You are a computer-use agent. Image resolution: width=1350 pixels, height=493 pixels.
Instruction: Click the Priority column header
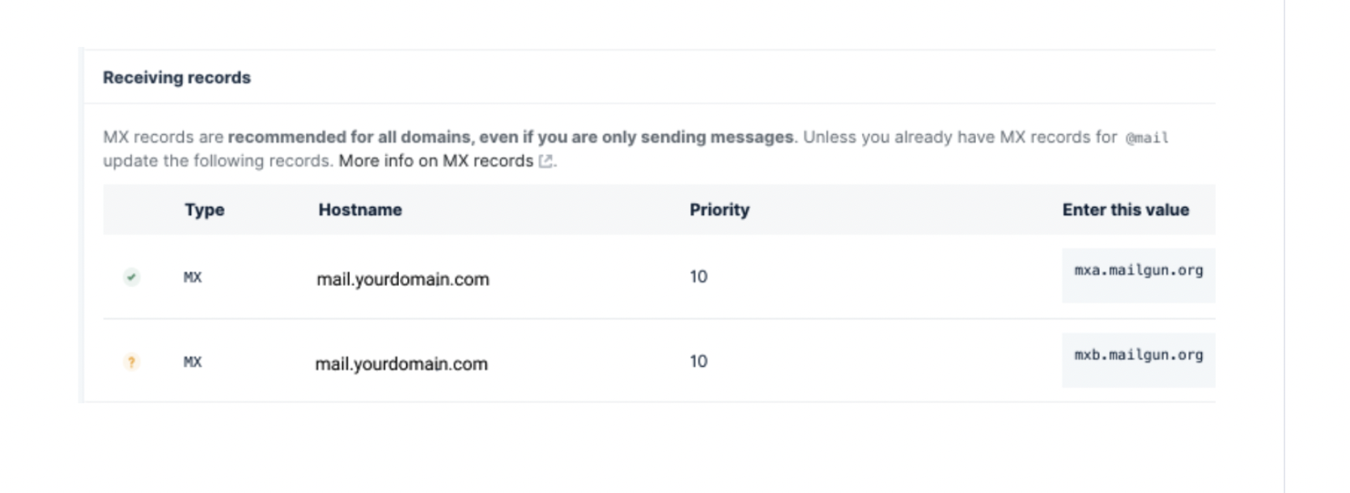pyautogui.click(x=720, y=209)
